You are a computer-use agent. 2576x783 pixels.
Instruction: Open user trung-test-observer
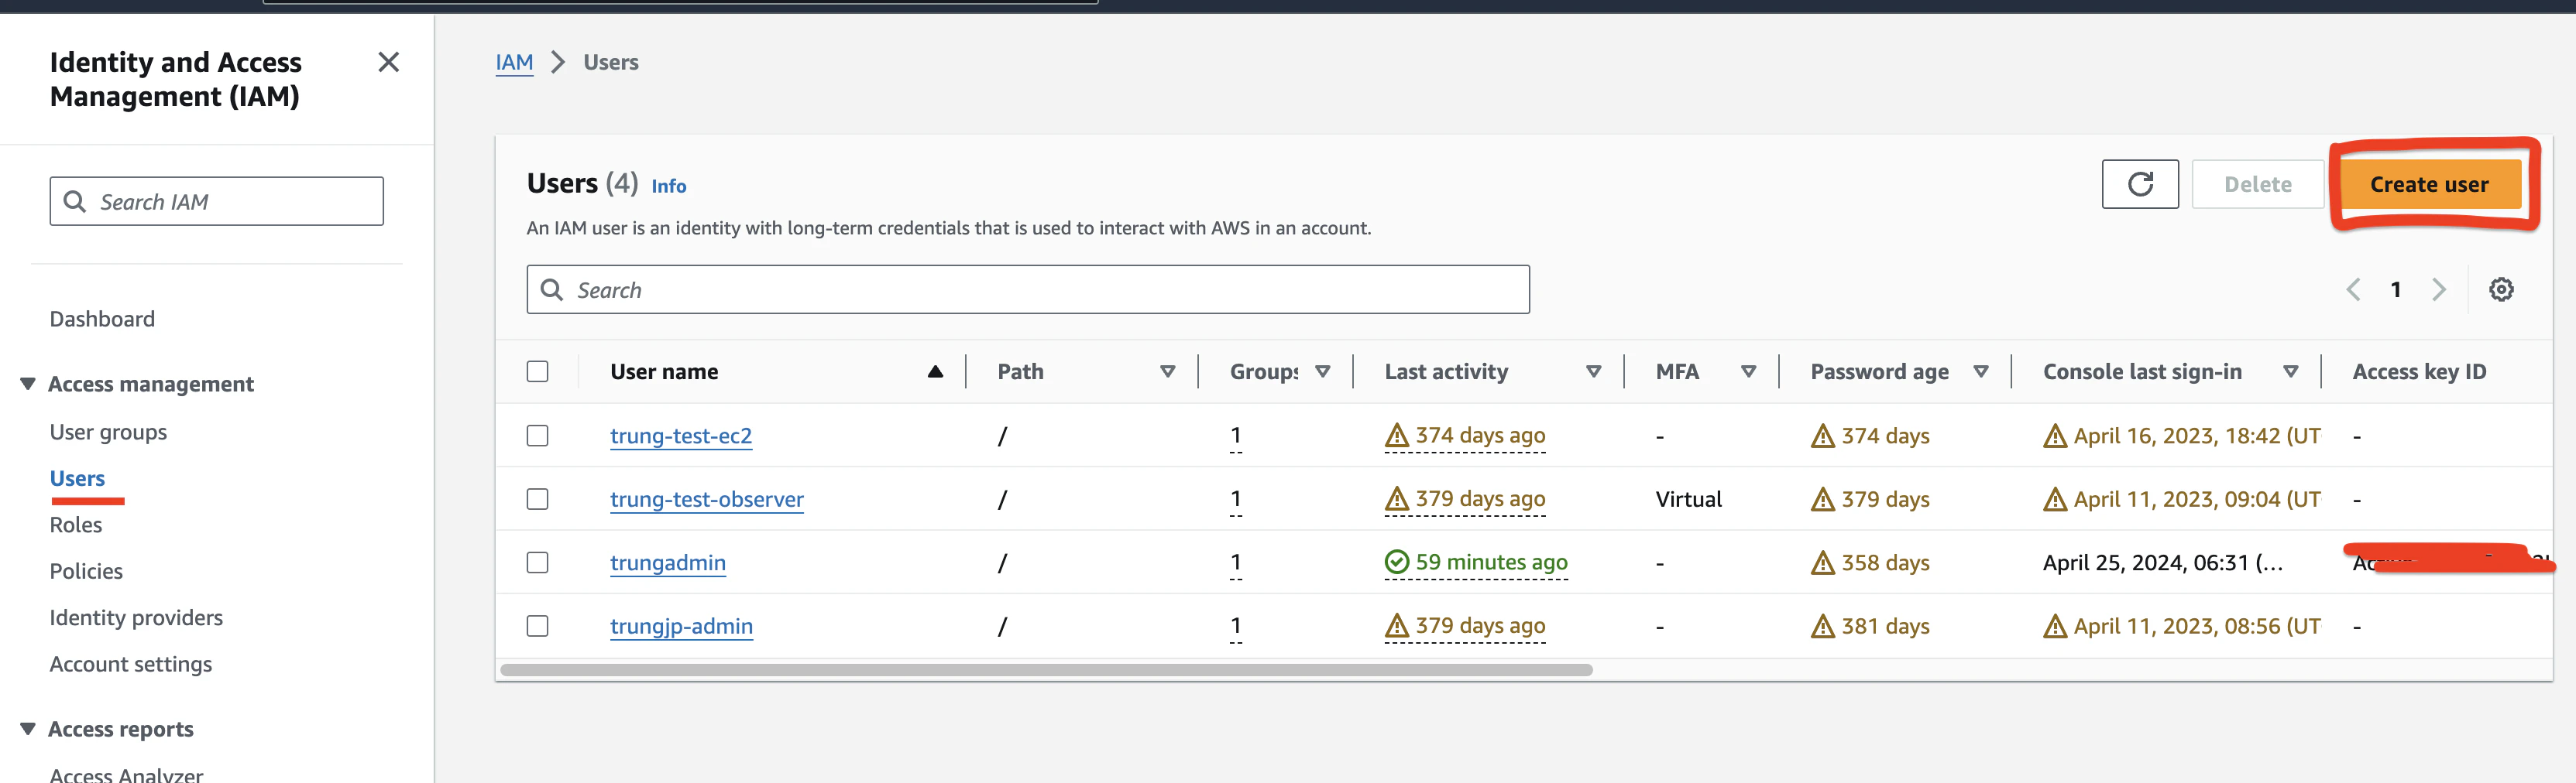706,499
